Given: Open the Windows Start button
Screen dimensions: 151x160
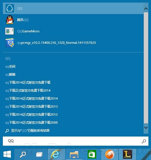Looking at the screenshot, I should tap(7, 154).
